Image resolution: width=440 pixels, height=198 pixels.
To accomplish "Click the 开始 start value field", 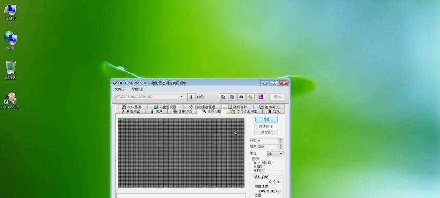I will 268,141.
